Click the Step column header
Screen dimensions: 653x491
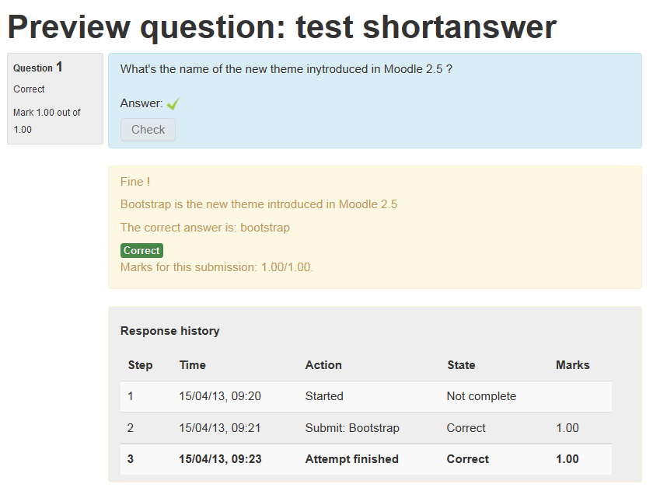(140, 365)
